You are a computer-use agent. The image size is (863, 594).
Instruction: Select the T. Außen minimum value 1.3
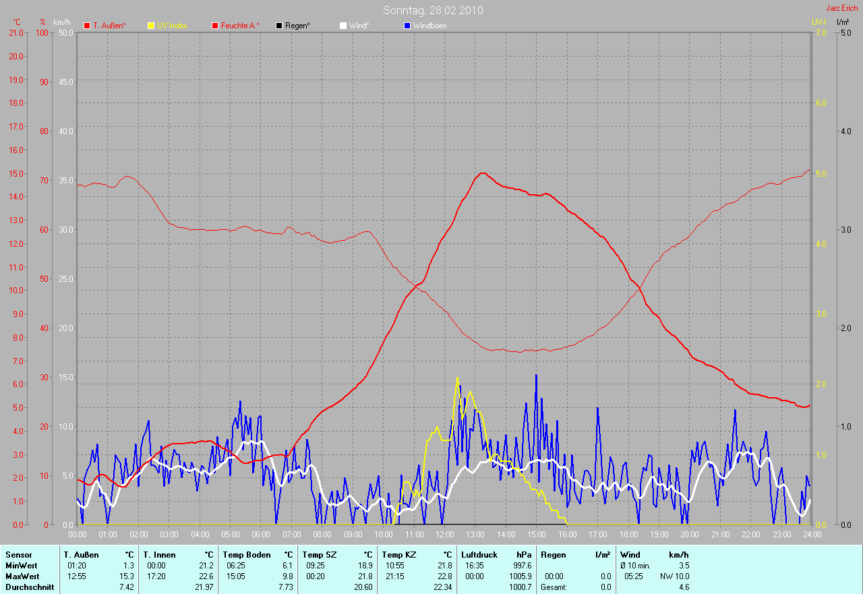point(128,566)
